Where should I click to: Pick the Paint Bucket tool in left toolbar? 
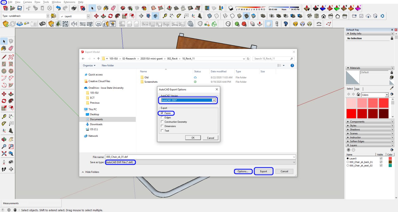click(x=4, y=48)
